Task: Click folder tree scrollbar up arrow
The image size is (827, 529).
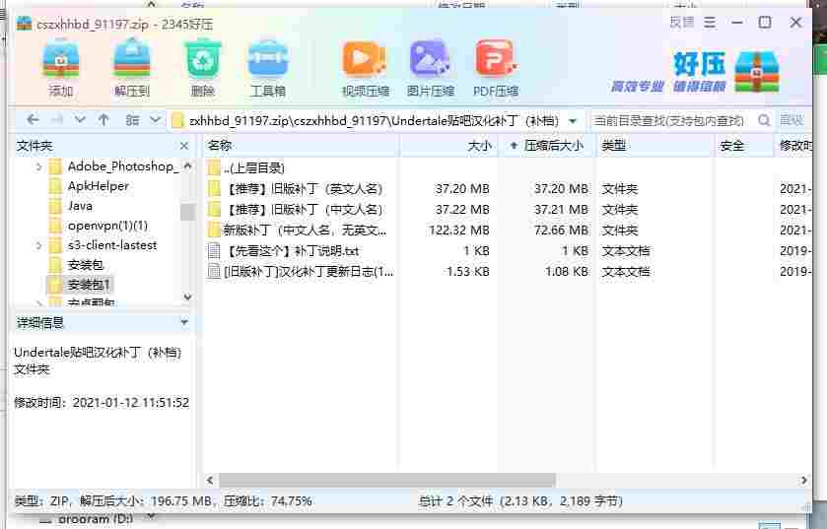Action: tap(187, 165)
